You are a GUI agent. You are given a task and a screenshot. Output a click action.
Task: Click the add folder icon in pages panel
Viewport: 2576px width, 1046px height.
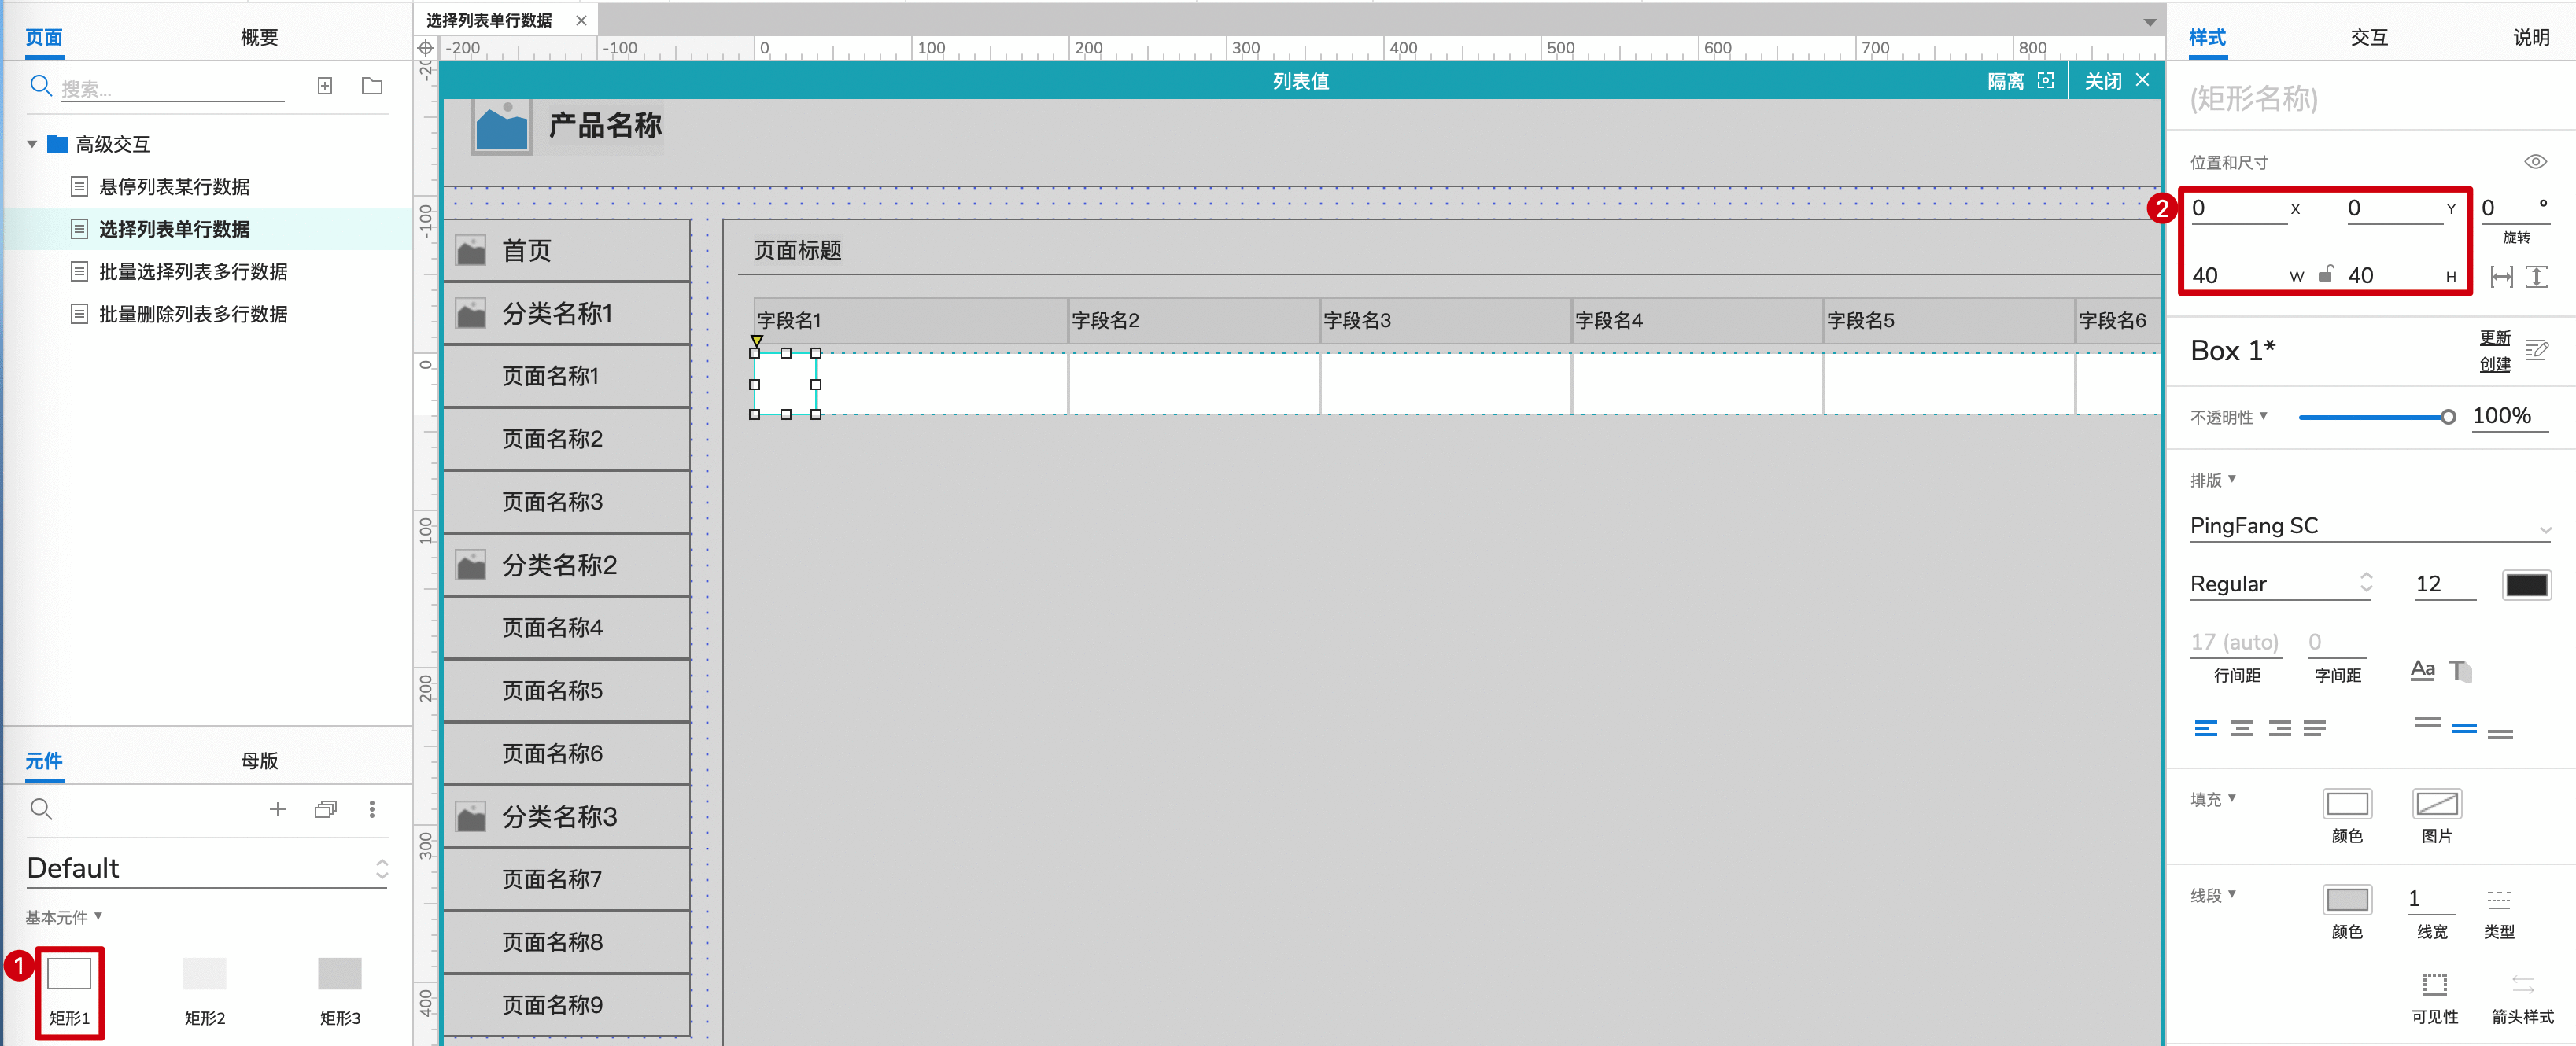(x=372, y=86)
